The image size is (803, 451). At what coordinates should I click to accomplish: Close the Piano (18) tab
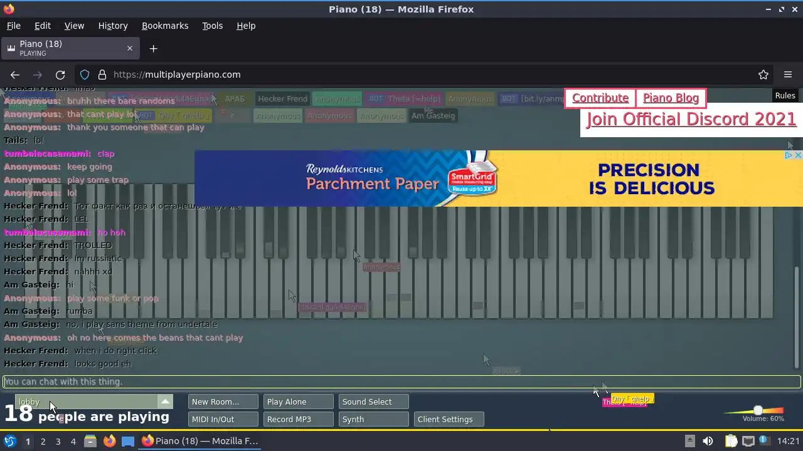pos(130,48)
